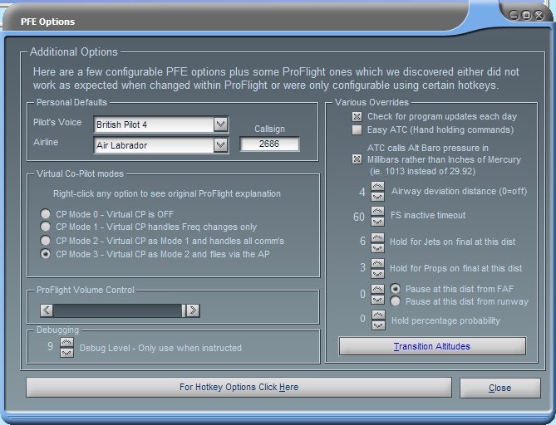
Task: Enable Easy ATC hand holding commands
Action: pyautogui.click(x=357, y=130)
